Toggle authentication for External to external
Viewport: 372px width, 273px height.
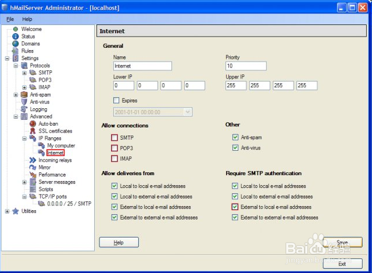pyautogui.click(x=235, y=217)
